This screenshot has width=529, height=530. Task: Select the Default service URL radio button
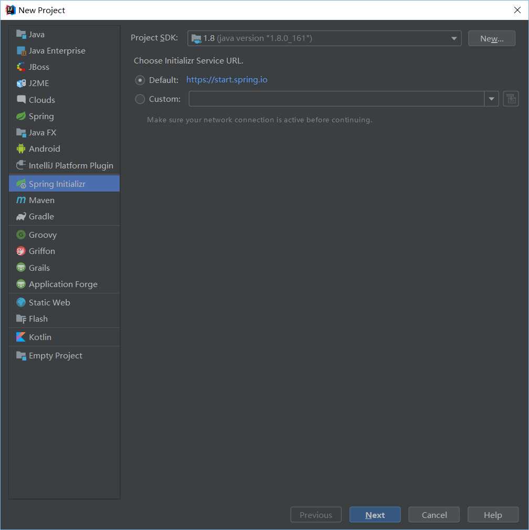pos(140,80)
